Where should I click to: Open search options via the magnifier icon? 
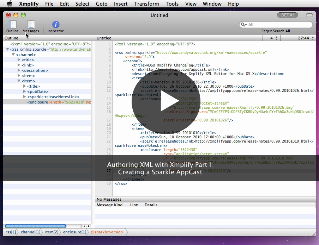[x=244, y=25]
